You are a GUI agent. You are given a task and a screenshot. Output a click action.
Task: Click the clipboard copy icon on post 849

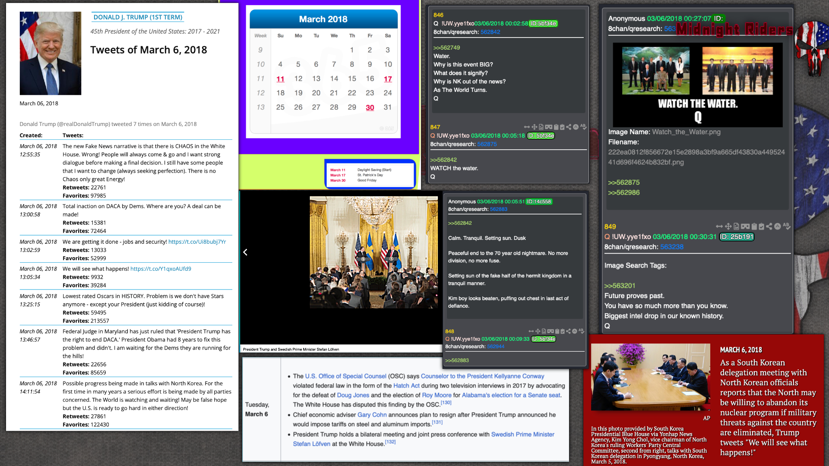[754, 226]
